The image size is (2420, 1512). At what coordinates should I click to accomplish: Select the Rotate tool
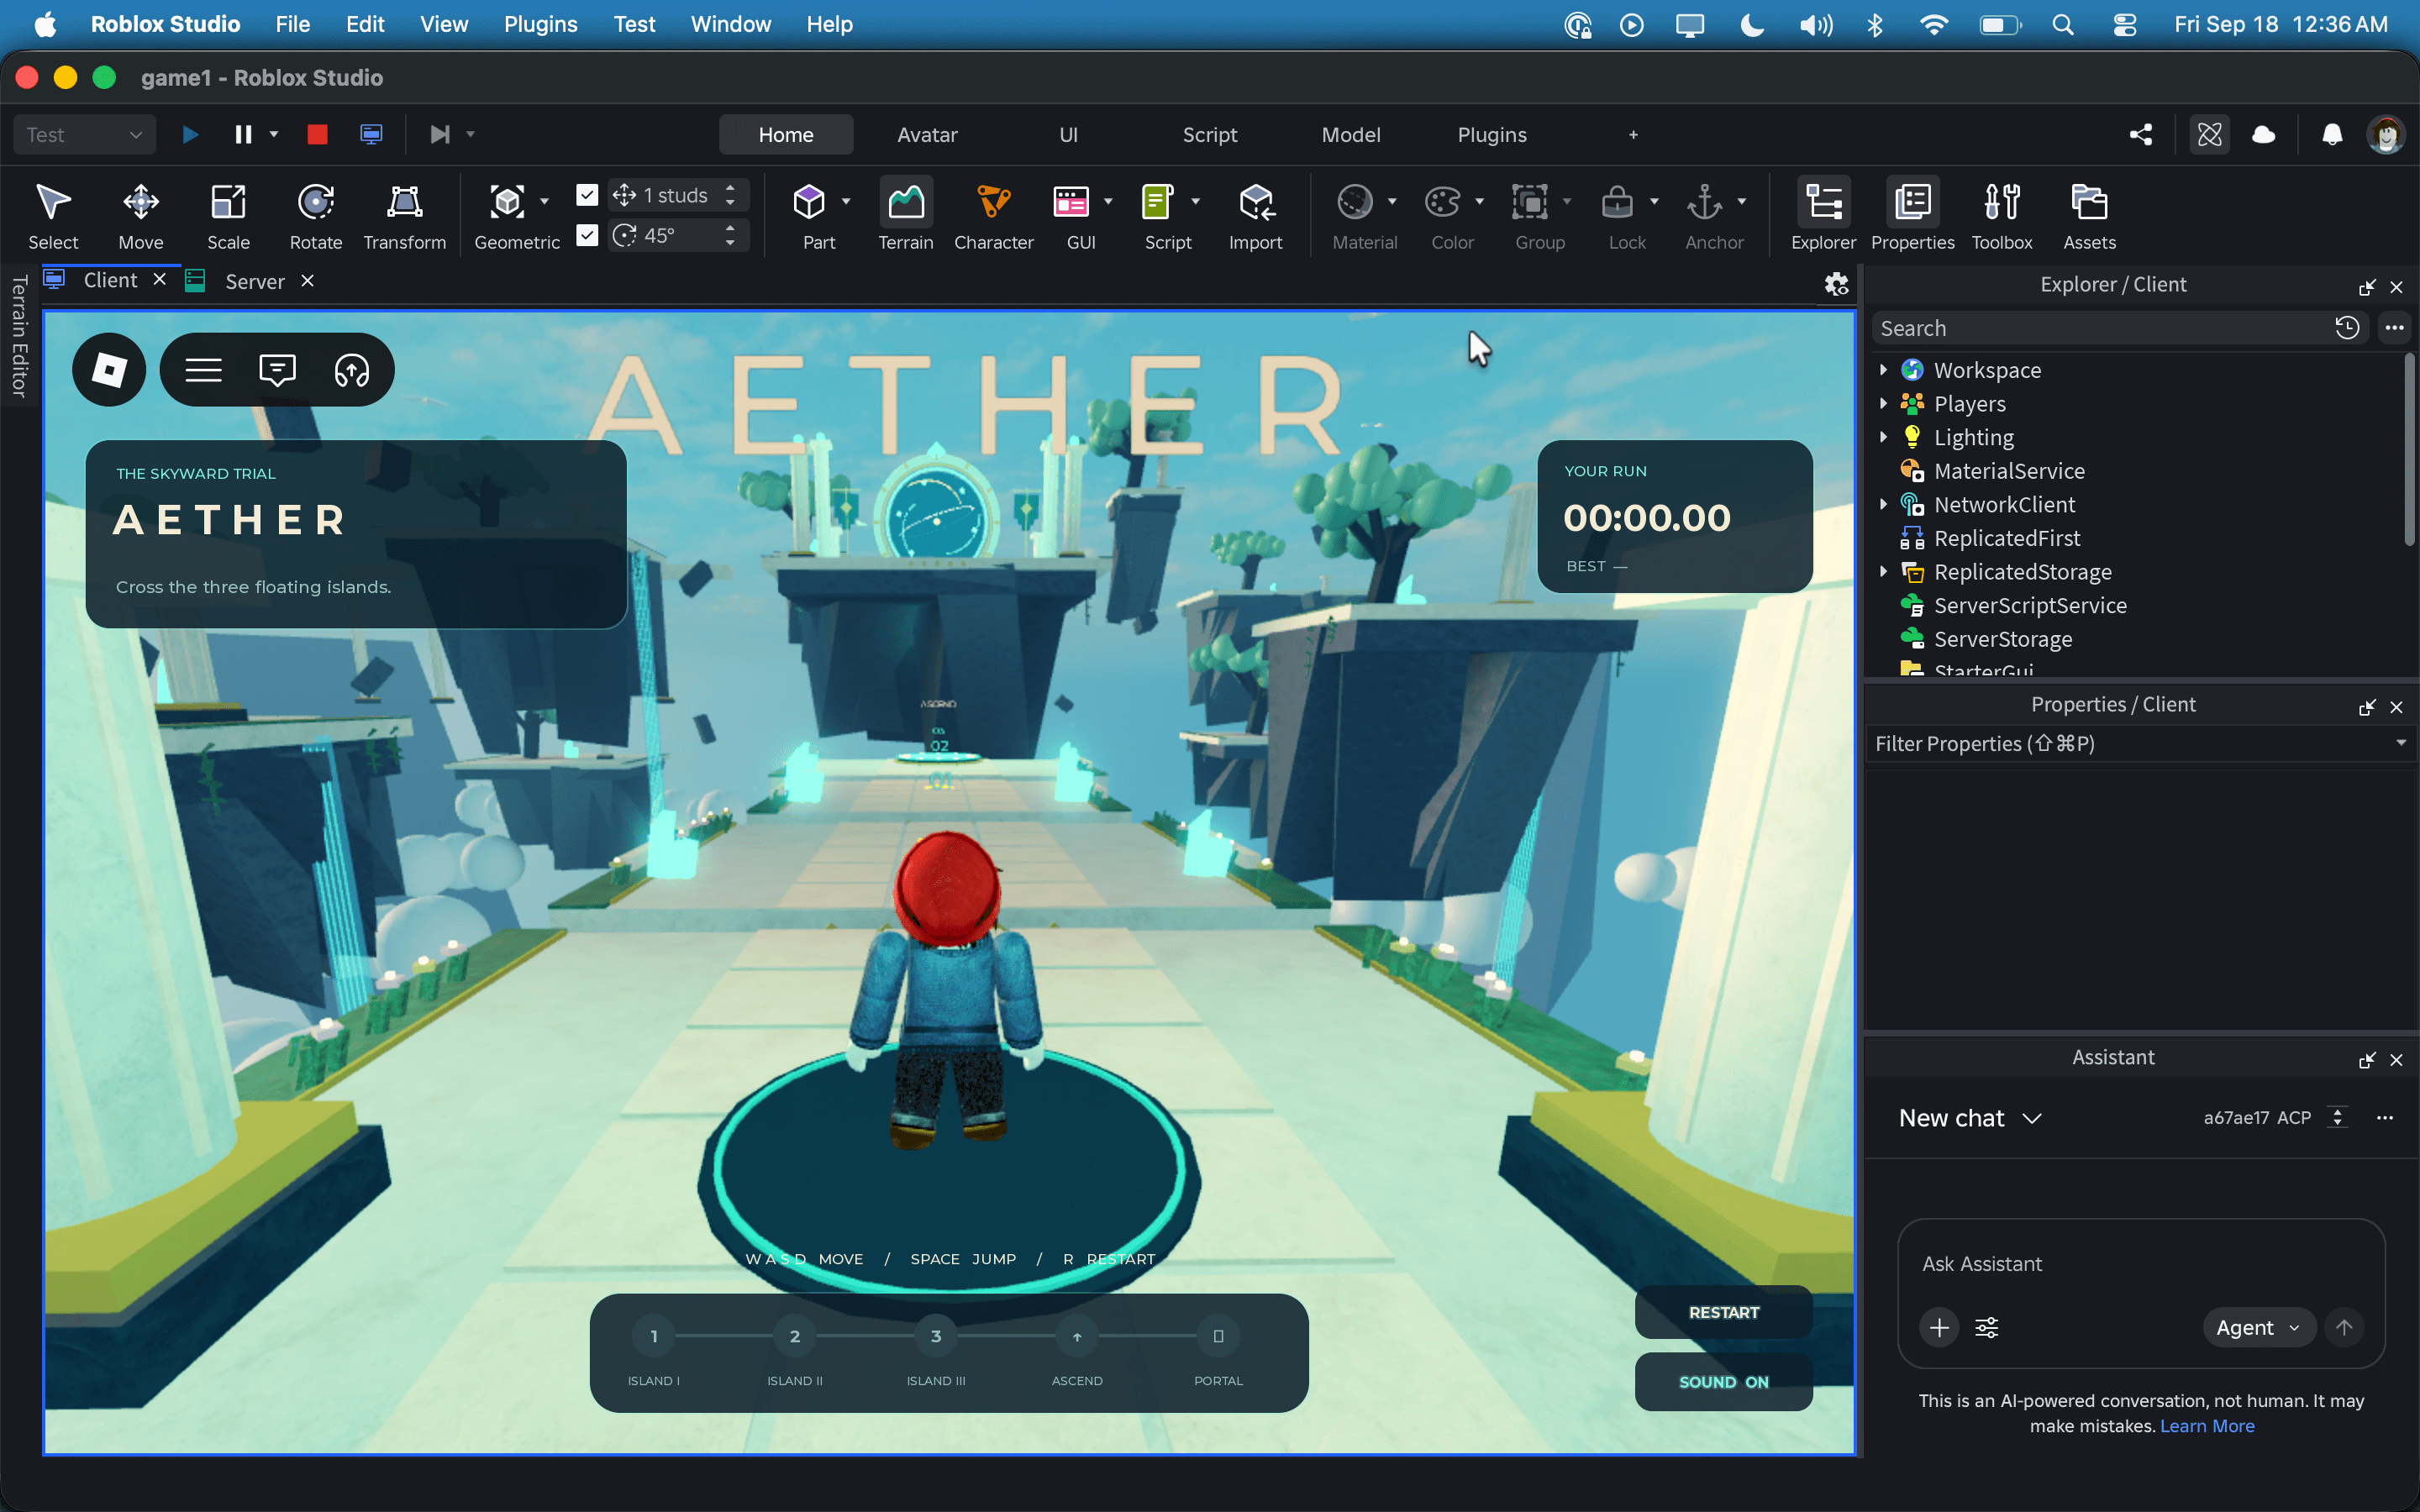(x=315, y=216)
